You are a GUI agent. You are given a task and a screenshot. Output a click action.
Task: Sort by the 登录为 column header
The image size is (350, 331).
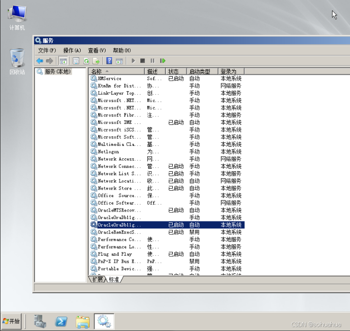231,71
